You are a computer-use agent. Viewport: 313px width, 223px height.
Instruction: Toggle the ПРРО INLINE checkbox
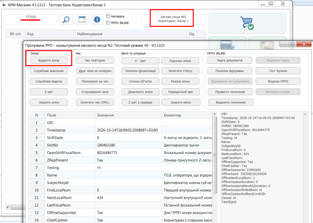pos(108,23)
